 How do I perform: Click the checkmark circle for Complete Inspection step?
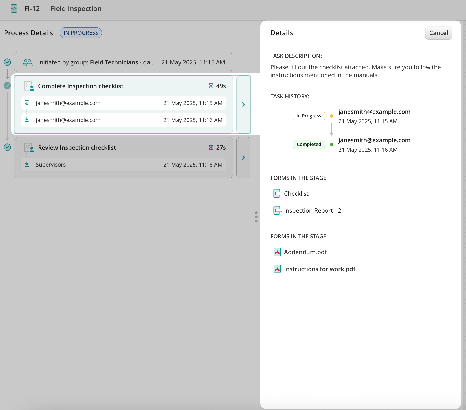(x=7, y=86)
